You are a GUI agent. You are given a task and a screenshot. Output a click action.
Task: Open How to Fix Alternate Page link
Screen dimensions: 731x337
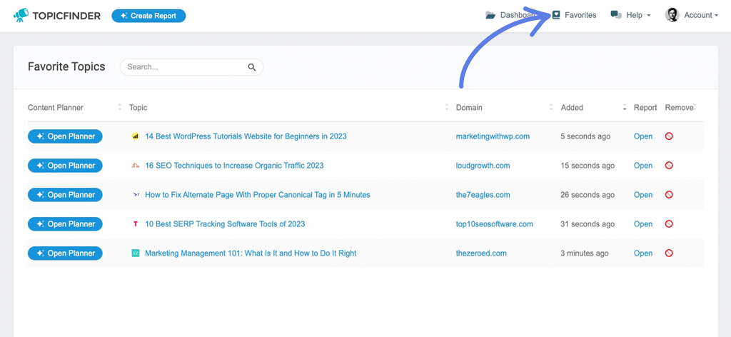tap(257, 195)
